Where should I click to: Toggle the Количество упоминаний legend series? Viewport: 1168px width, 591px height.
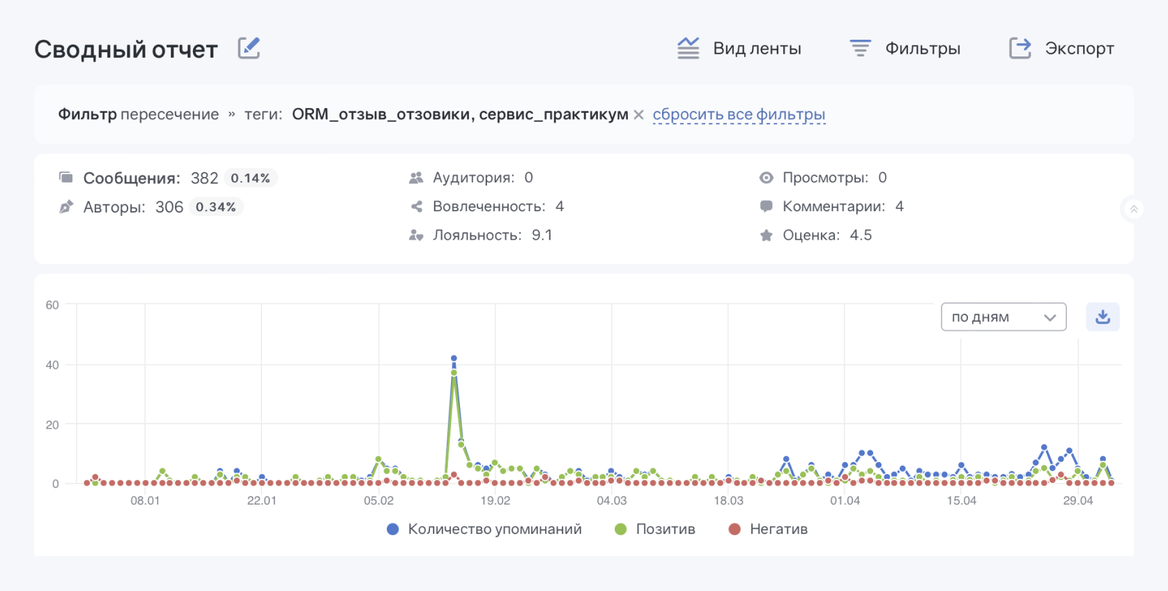[484, 529]
